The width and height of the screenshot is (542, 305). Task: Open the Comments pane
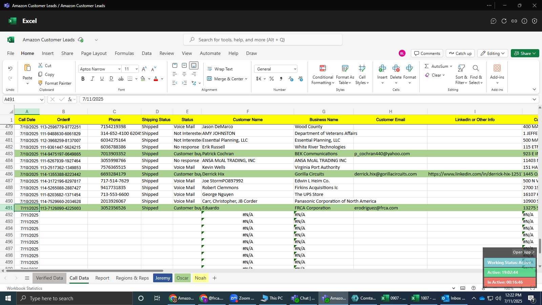pyautogui.click(x=427, y=53)
